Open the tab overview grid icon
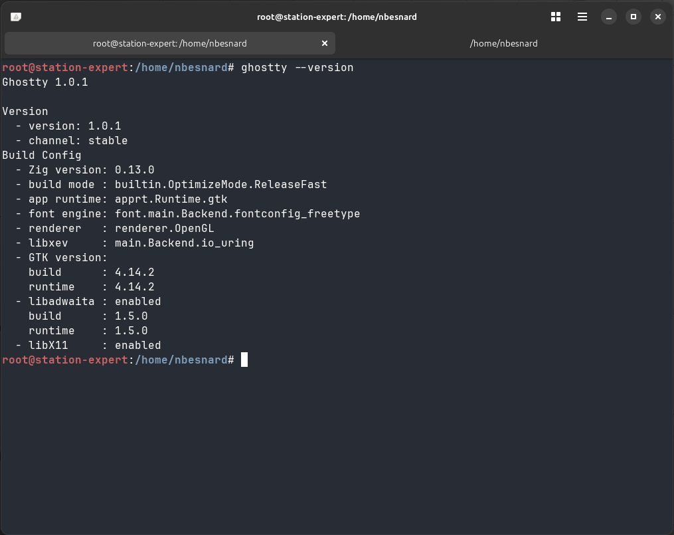The height and width of the screenshot is (535, 674). (555, 17)
